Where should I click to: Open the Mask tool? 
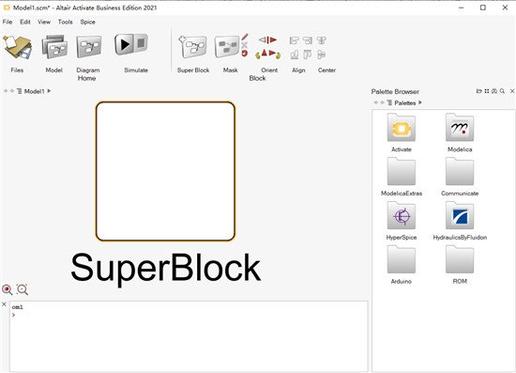(227, 47)
